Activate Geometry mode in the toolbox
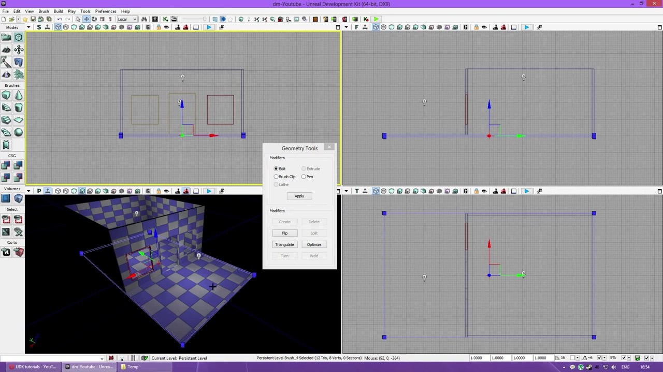The image size is (663, 372). tap(19, 37)
